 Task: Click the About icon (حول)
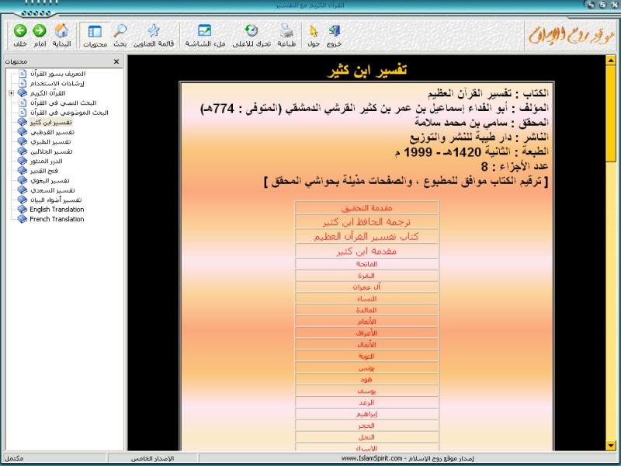coord(314,31)
